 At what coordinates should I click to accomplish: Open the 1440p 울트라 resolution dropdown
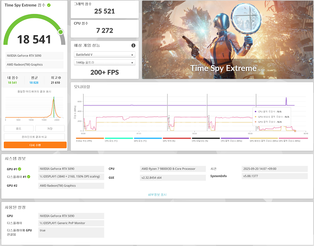tap(104, 63)
